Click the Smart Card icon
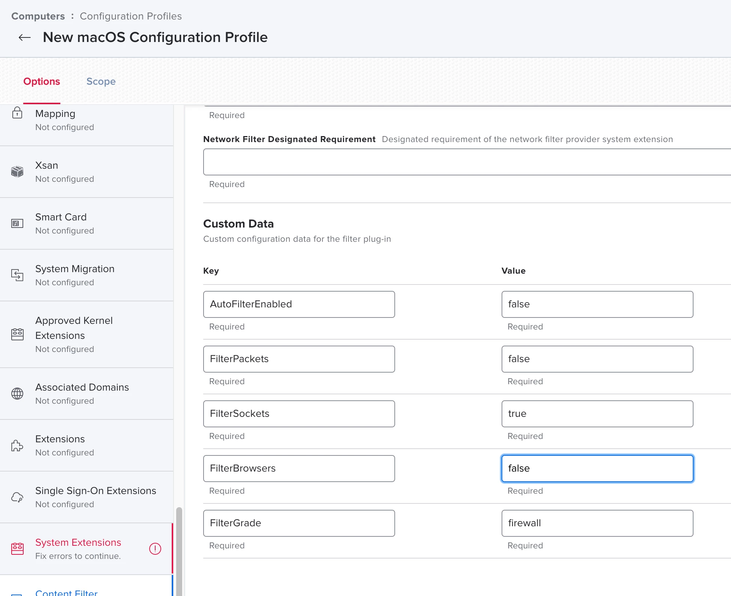The image size is (731, 596). pos(17,223)
